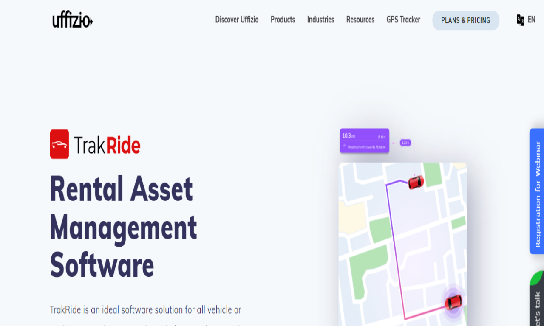Click the red car at the route's top
Image resolution: width=544 pixels, height=326 pixels.
pos(416,182)
